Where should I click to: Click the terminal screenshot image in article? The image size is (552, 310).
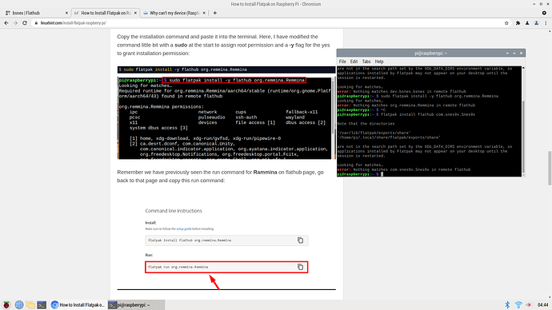click(226, 118)
